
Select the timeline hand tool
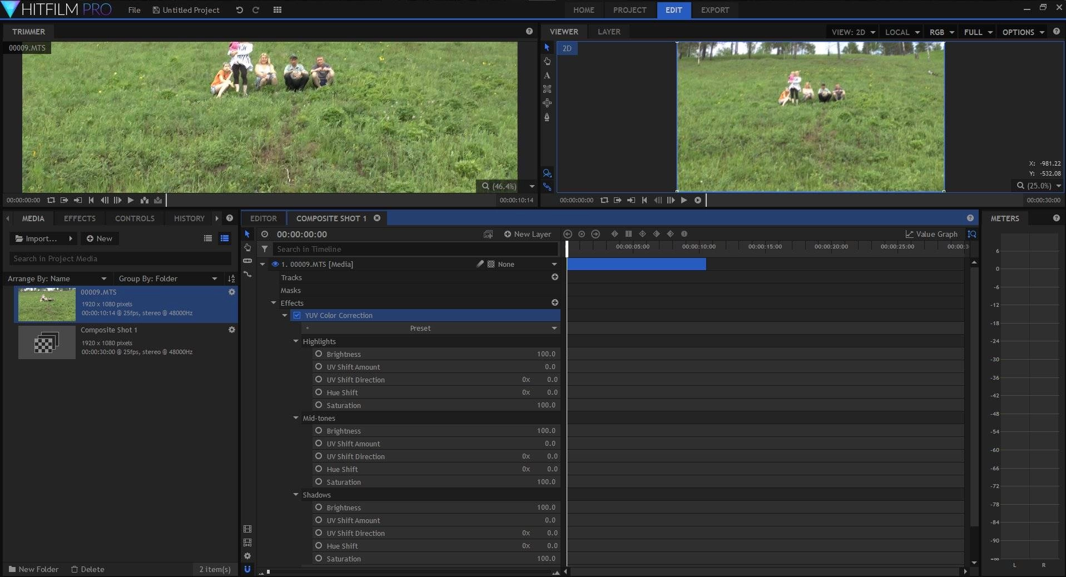click(x=247, y=247)
